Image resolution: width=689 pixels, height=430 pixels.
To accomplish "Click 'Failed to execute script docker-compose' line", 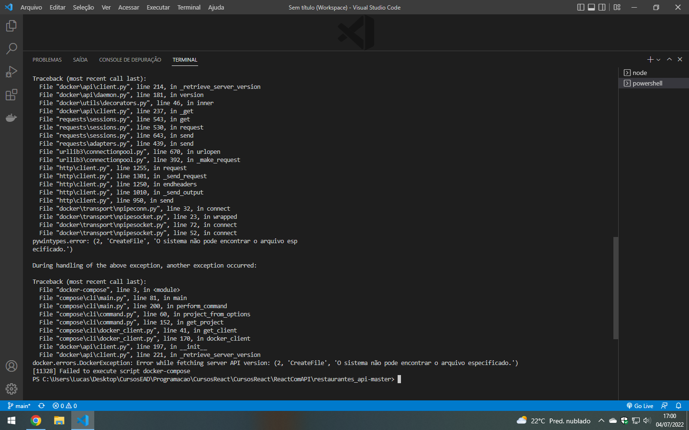I will coord(111,371).
